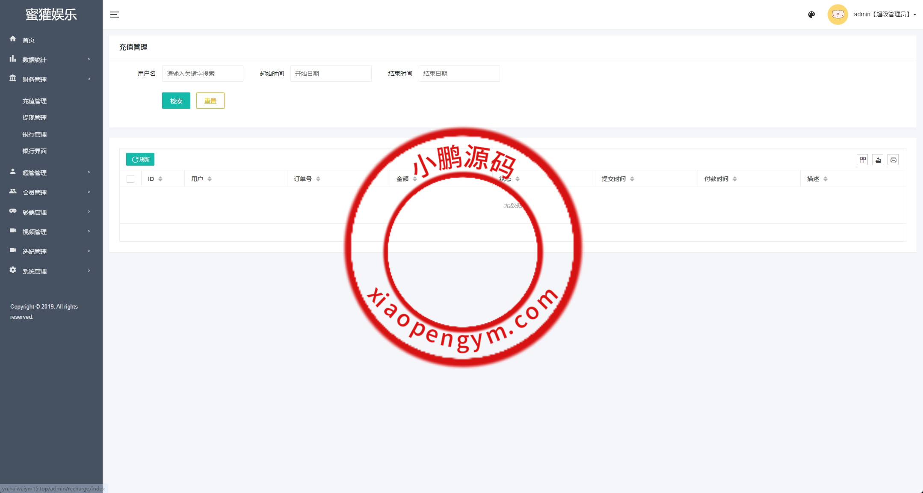Collapse sidebar with hamburger menu icon
Viewport: 923px width, 493px height.
click(x=115, y=15)
